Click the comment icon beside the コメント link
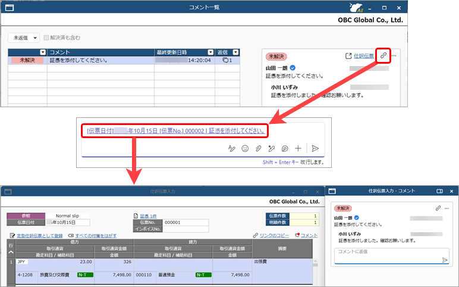The width and height of the screenshot is (459, 287). tap(297, 235)
